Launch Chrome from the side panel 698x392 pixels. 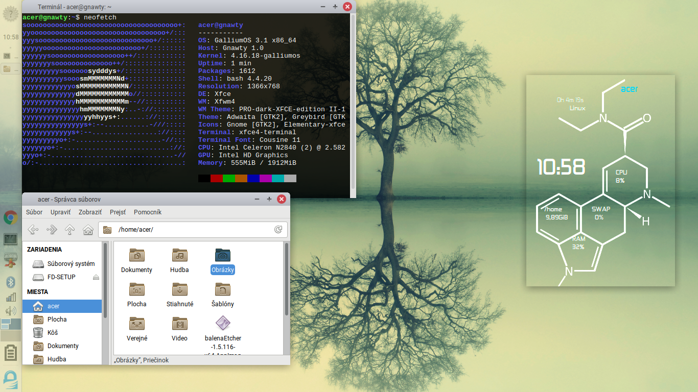10,218
